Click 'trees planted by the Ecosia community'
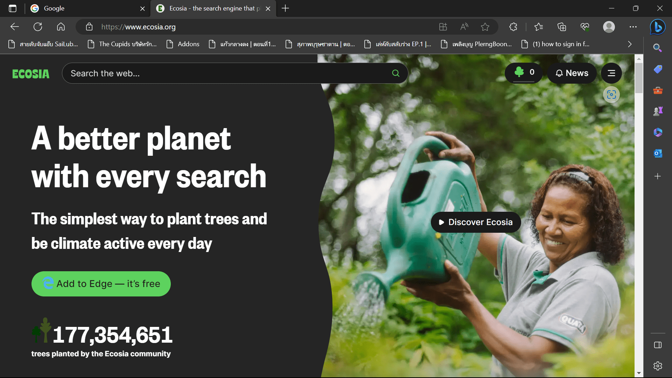Image resolution: width=672 pixels, height=378 pixels. (101, 354)
